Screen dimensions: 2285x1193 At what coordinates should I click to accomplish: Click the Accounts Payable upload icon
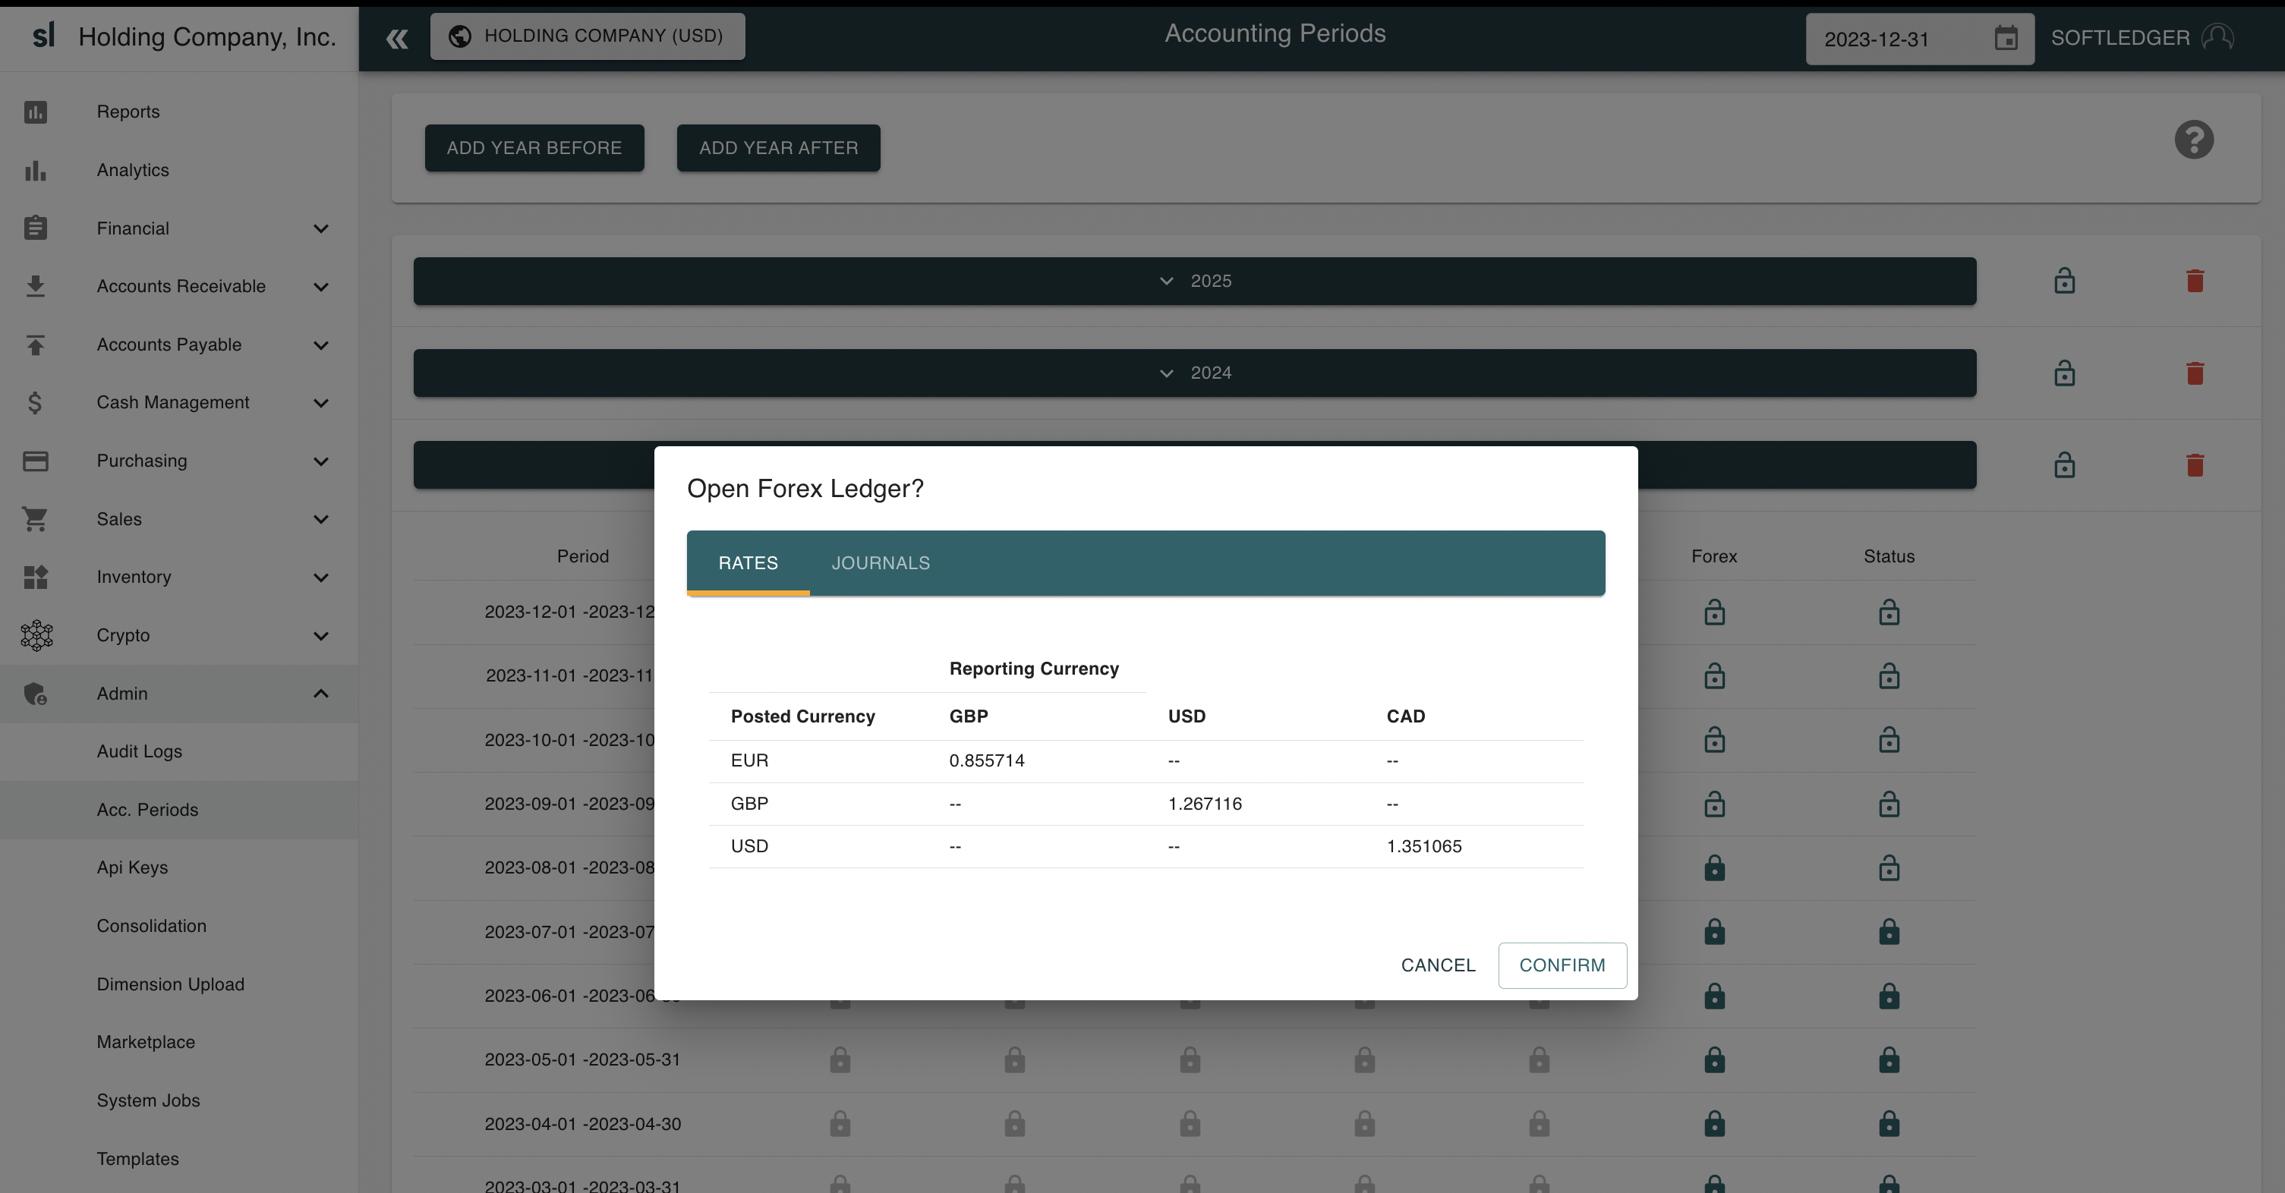36,345
